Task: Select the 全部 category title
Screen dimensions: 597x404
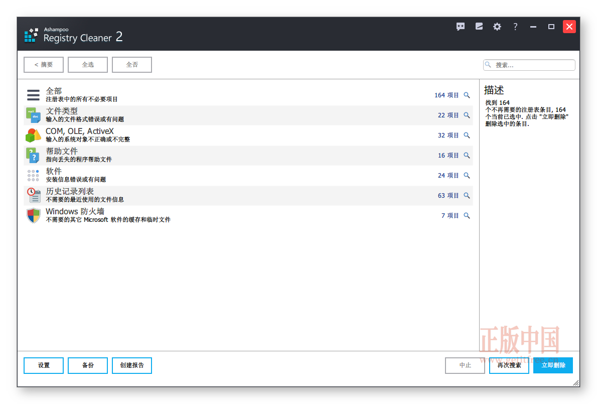Action: coord(54,91)
